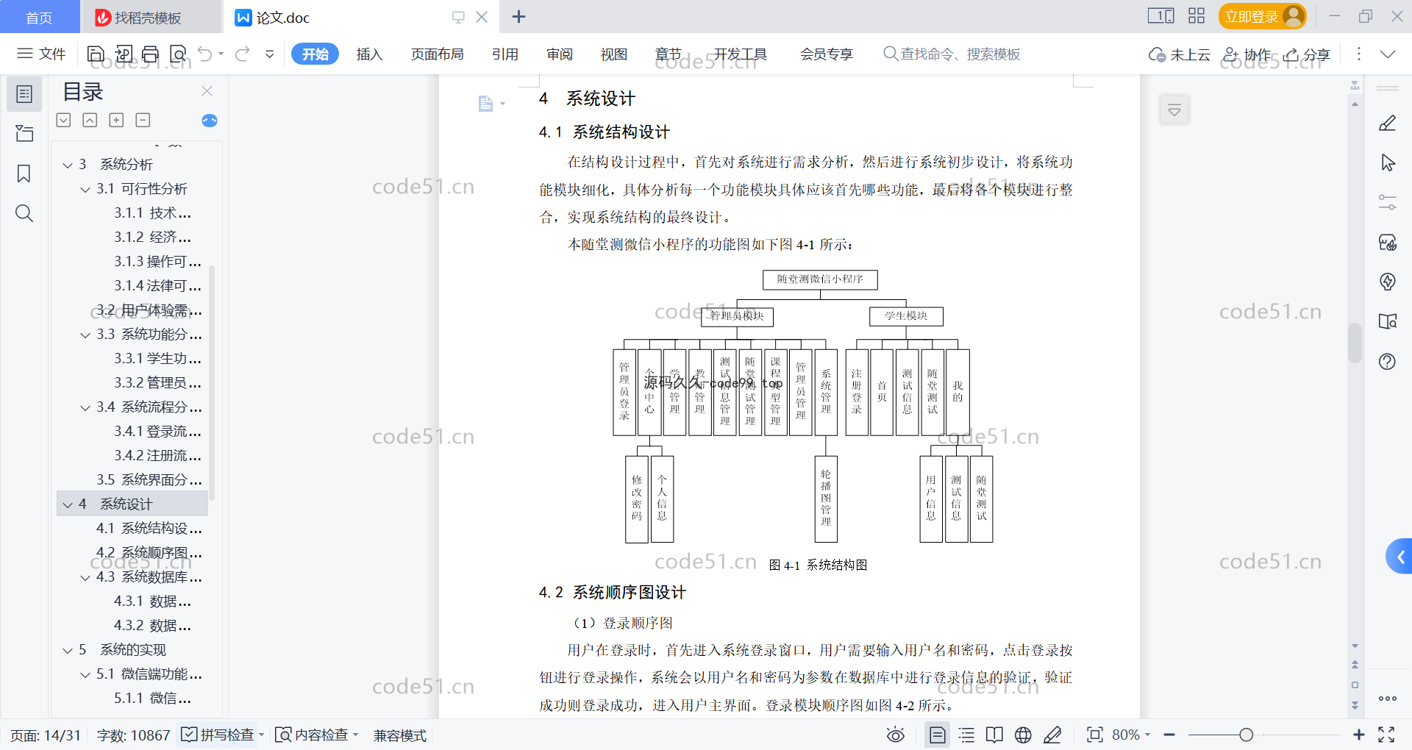Open the 审阅 ribbon tab

click(x=559, y=54)
